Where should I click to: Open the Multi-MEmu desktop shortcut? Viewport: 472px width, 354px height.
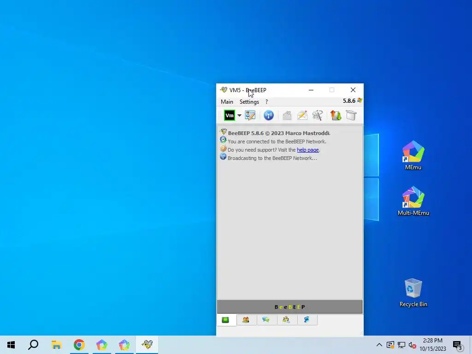pos(413,201)
